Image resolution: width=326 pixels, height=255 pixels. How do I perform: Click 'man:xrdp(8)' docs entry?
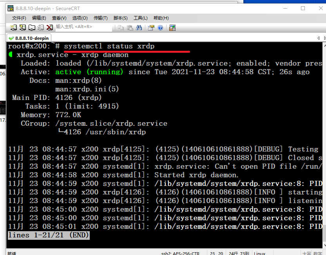78,80
